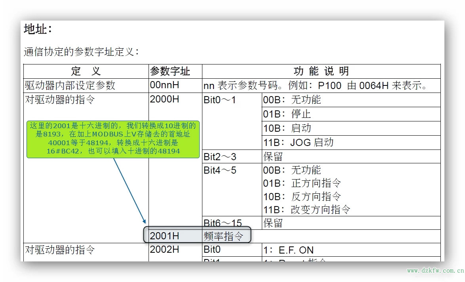
Task: Click the 2000H parameter address cell
Action: pyautogui.click(x=164, y=100)
